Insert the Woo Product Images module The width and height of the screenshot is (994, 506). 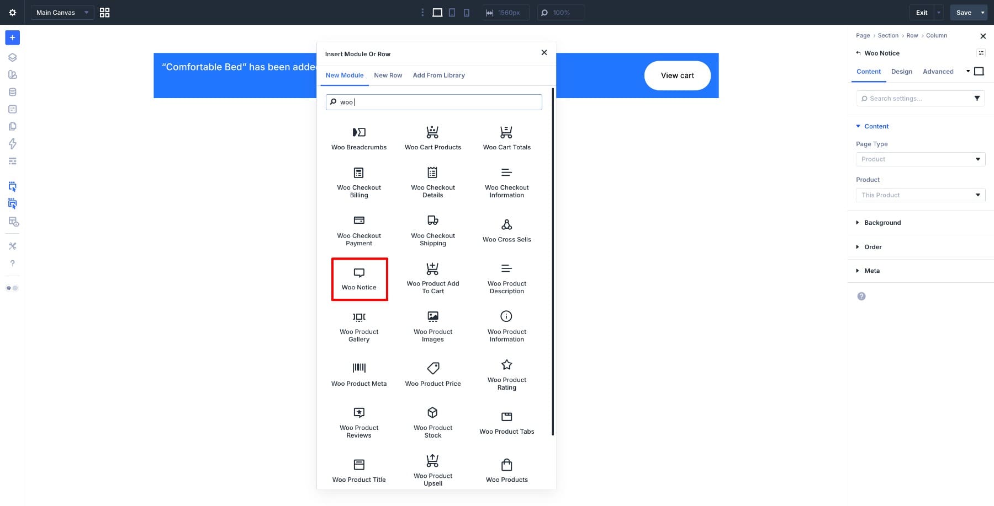(433, 327)
